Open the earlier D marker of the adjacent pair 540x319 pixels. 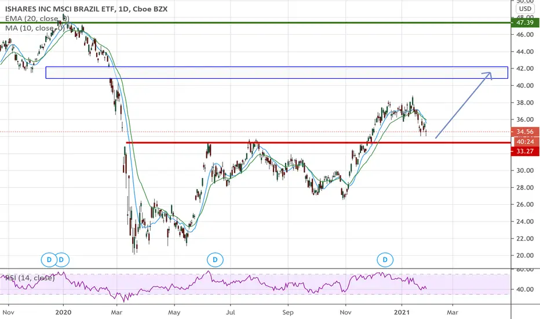49,260
